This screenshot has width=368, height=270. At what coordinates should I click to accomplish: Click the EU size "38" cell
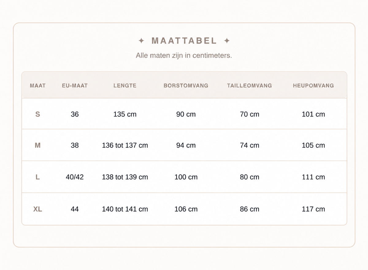[x=75, y=145]
